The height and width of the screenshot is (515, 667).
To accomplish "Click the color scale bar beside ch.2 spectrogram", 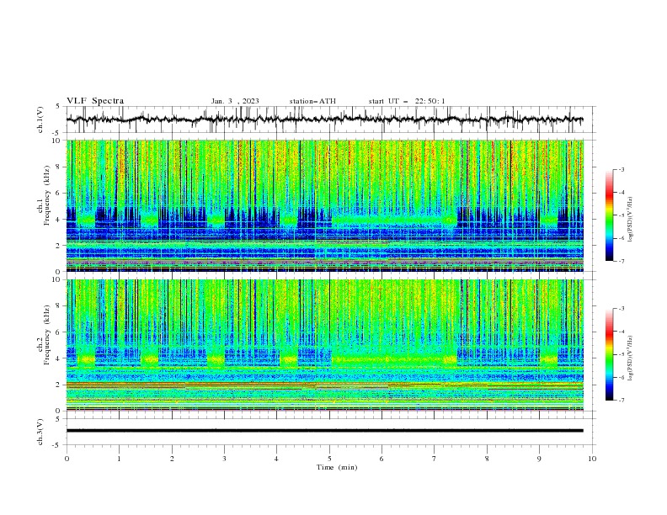I will (x=609, y=354).
